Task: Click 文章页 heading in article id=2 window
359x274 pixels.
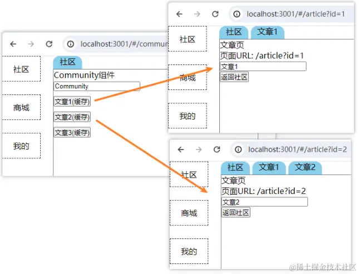Action: 233,181
